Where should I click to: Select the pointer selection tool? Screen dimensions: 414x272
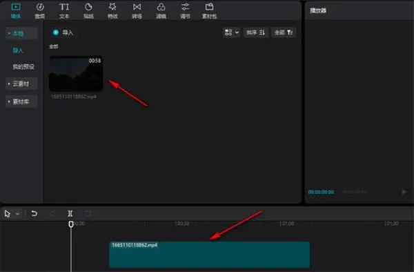coord(8,213)
